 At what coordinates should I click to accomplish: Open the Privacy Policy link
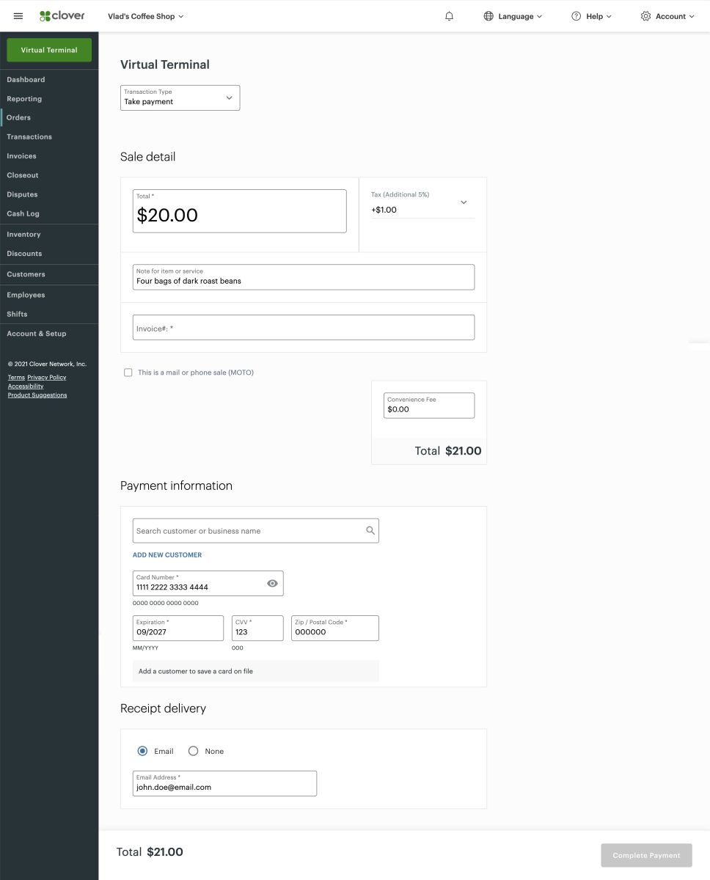47,377
